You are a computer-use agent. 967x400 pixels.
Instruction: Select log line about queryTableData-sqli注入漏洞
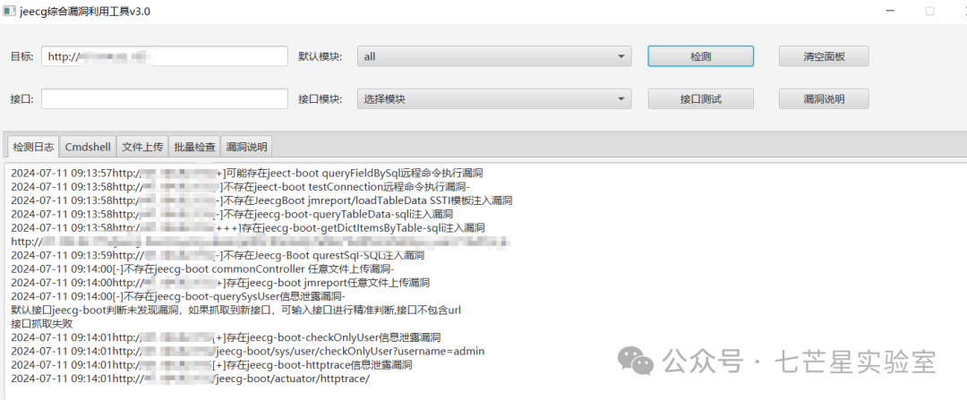233,214
